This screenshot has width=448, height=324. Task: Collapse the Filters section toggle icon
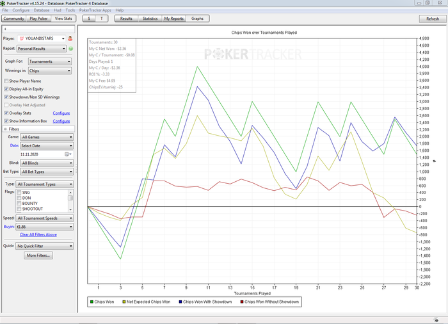[x=5, y=129]
